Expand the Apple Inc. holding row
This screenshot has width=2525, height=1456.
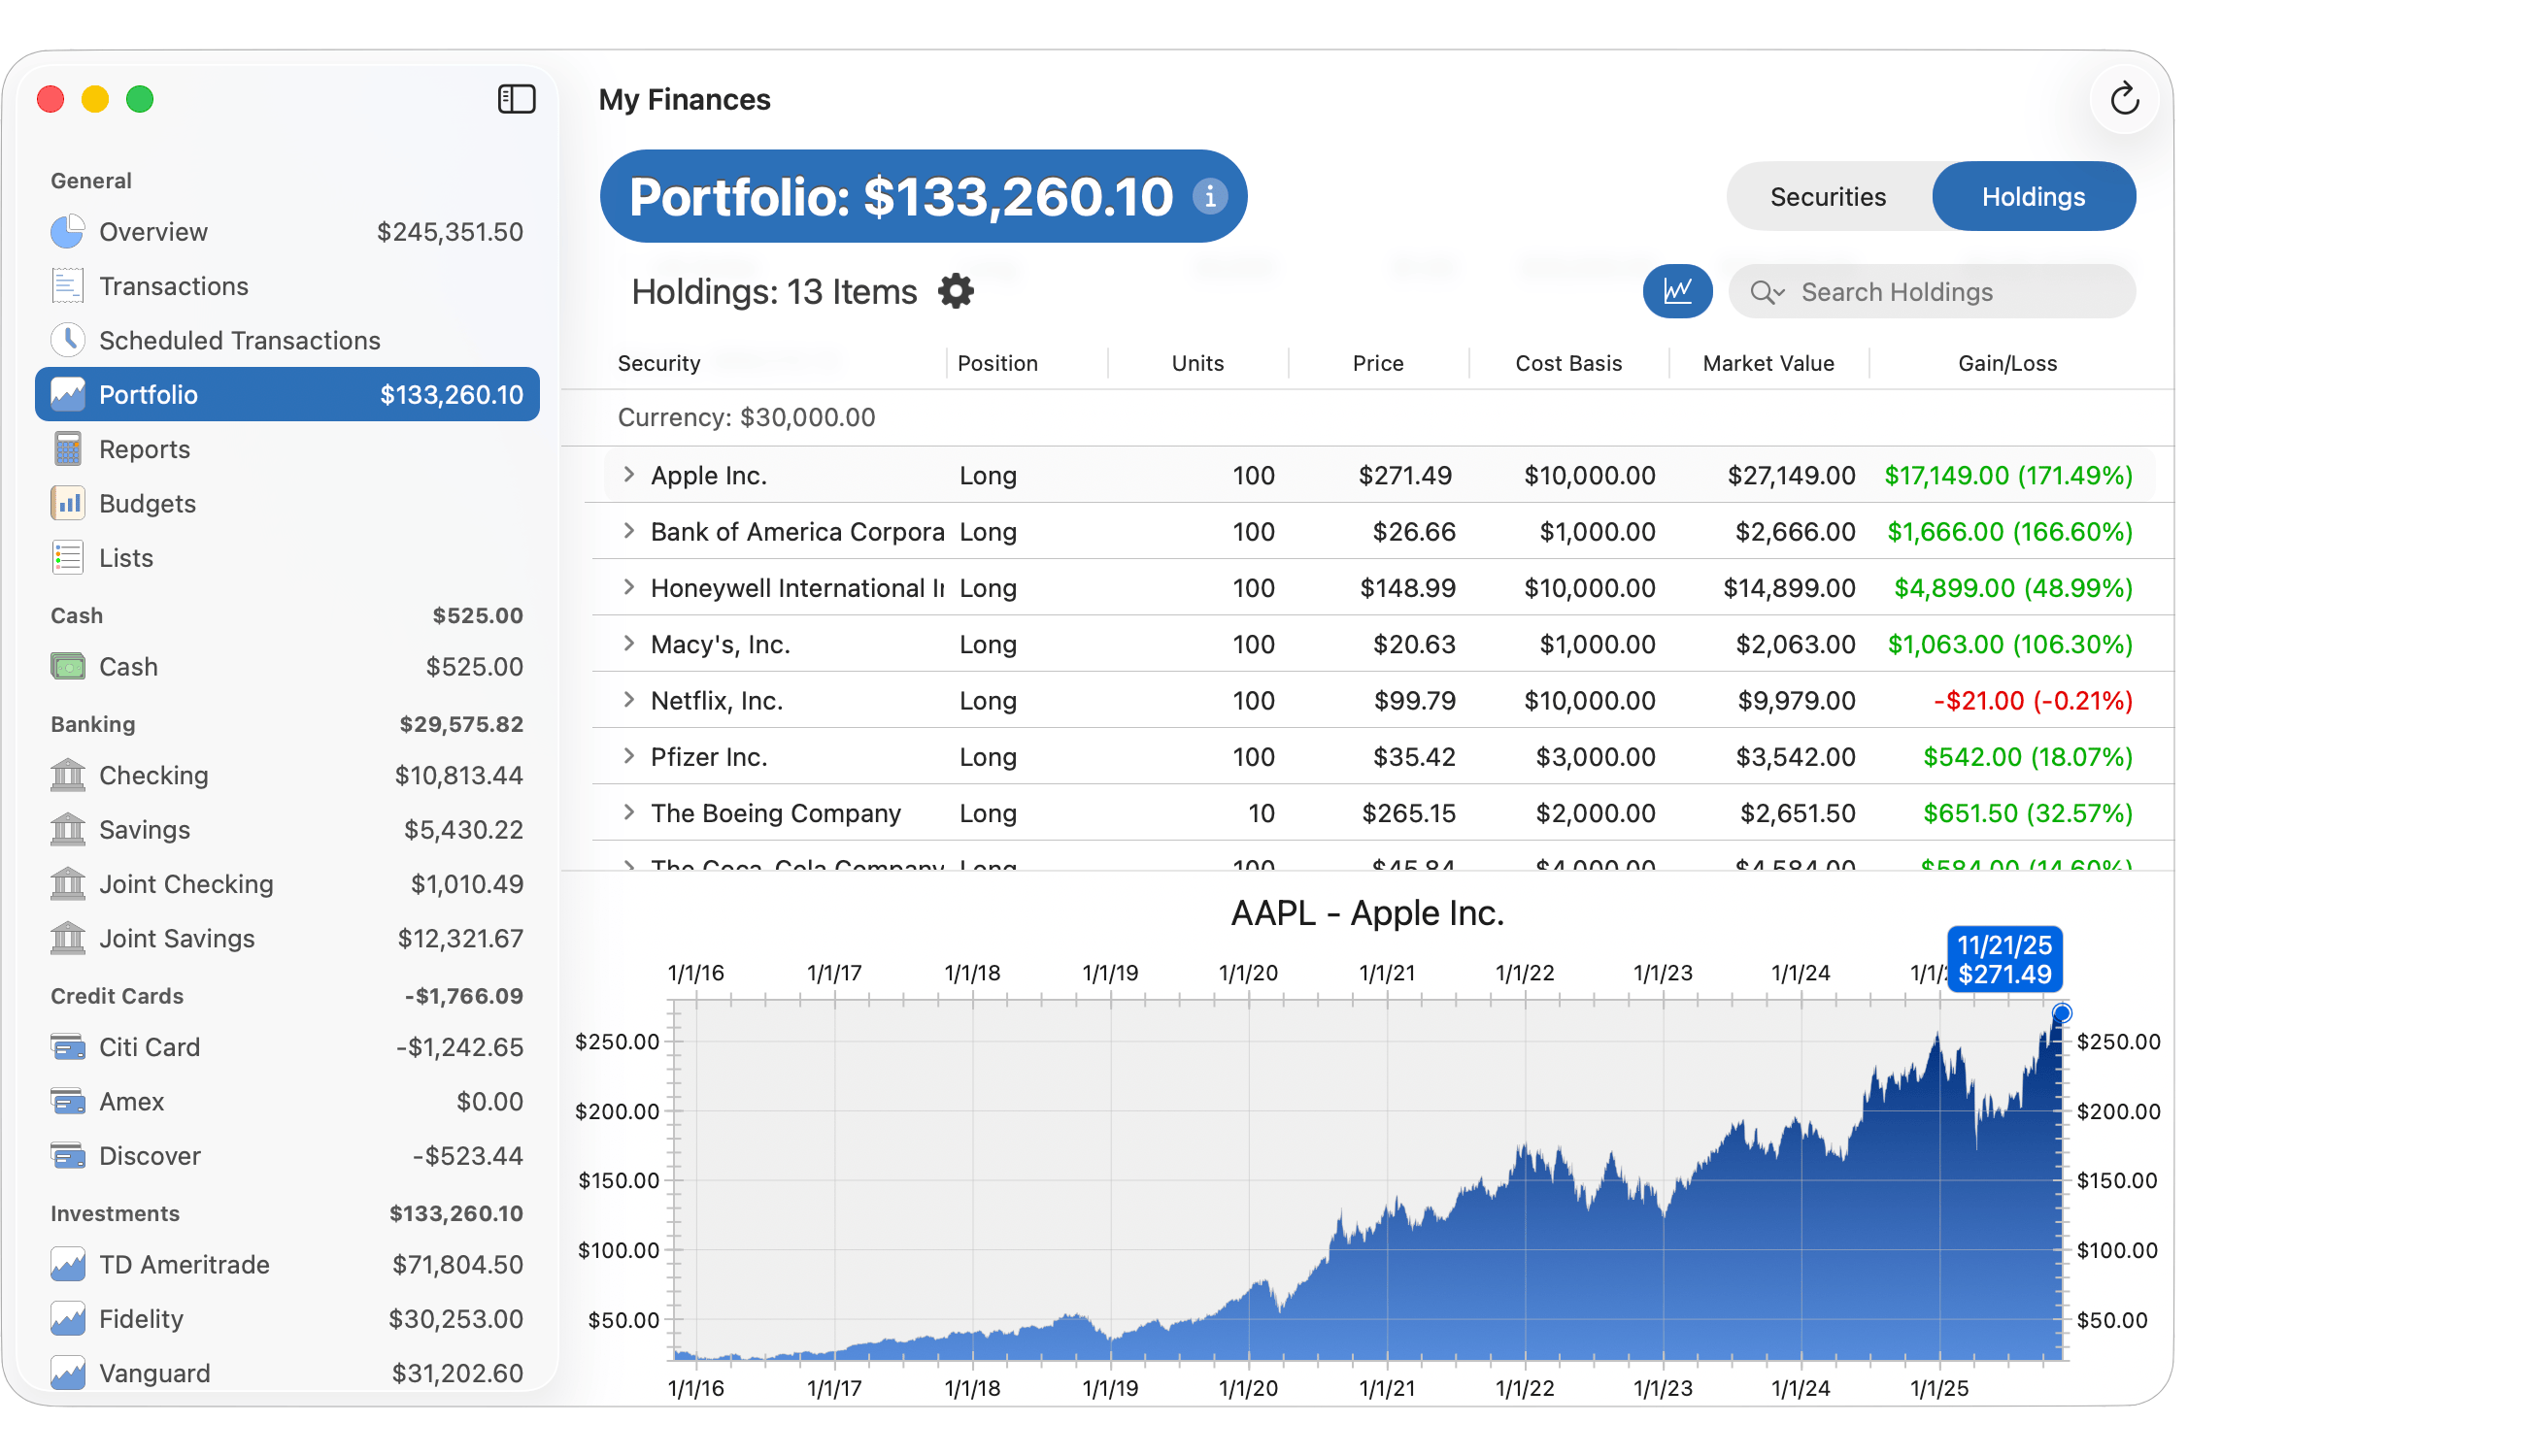click(x=628, y=475)
